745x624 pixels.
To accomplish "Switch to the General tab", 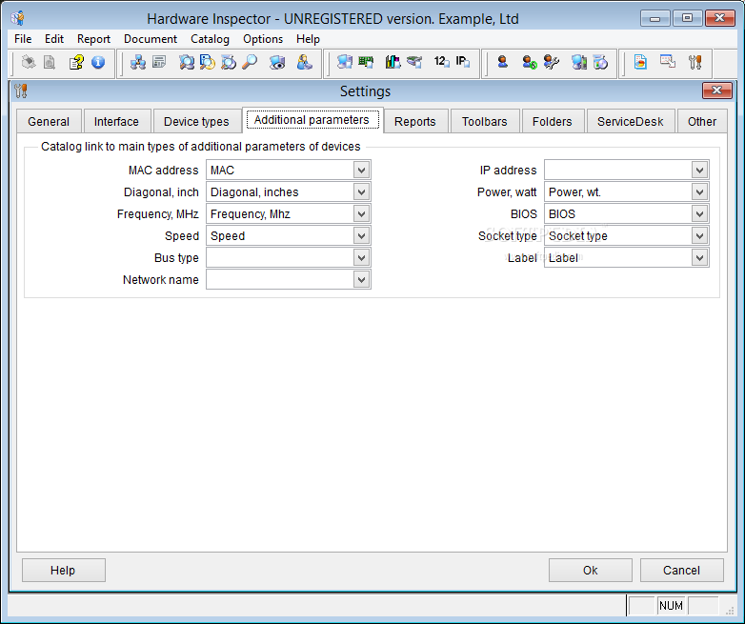I will coord(49,122).
